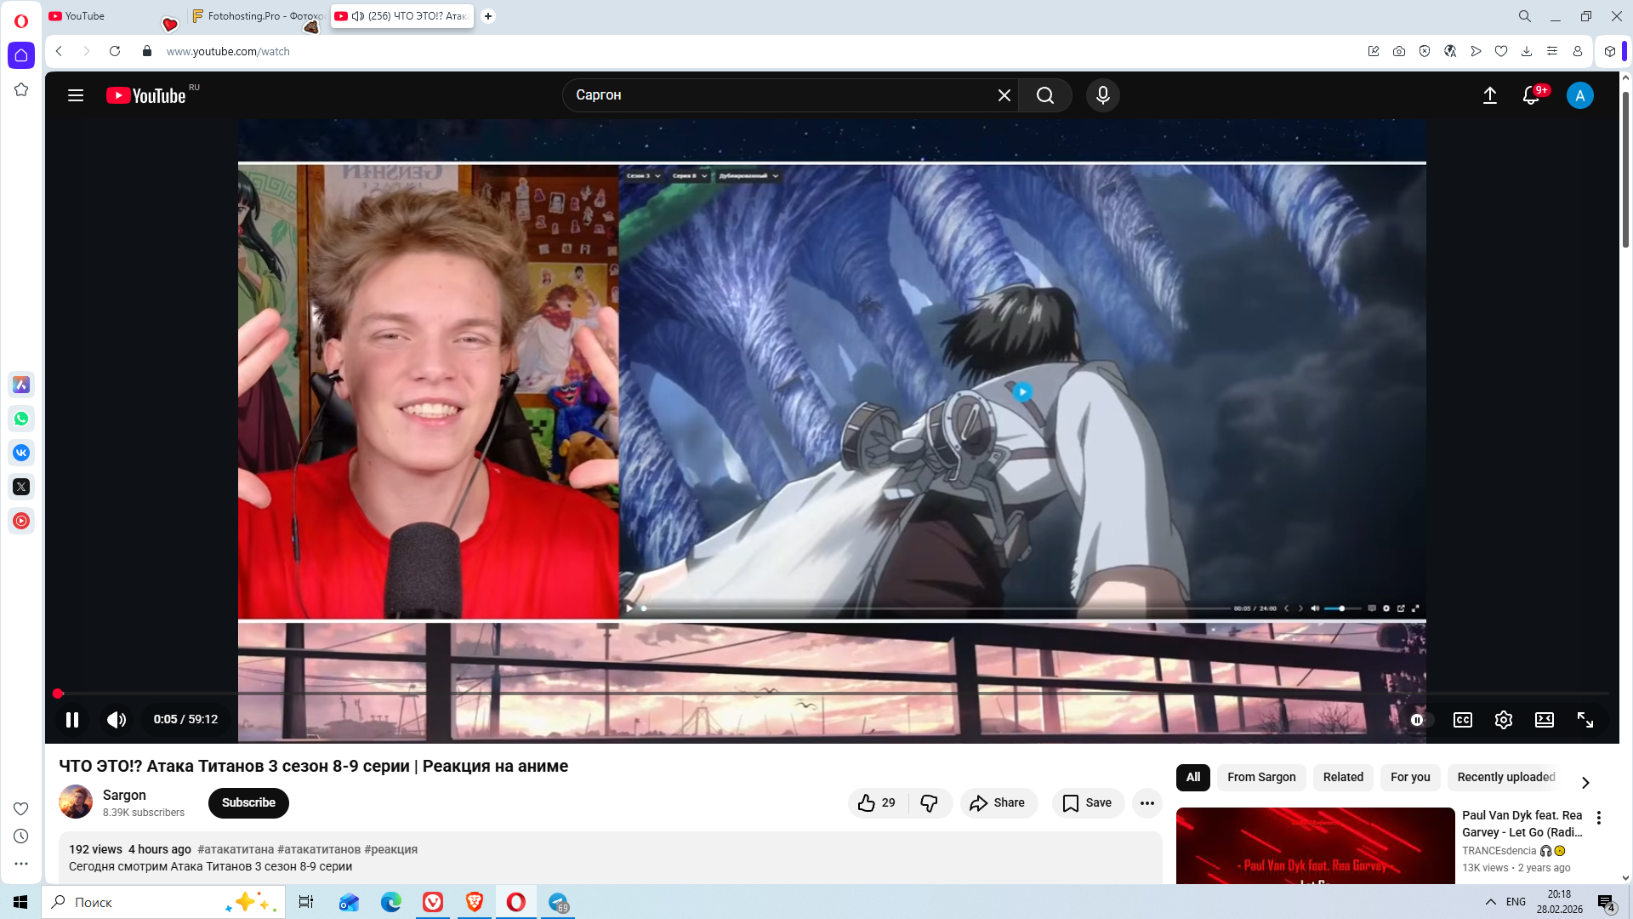Select the From Sargon filter chip
The image size is (1633, 919).
pyautogui.click(x=1260, y=777)
